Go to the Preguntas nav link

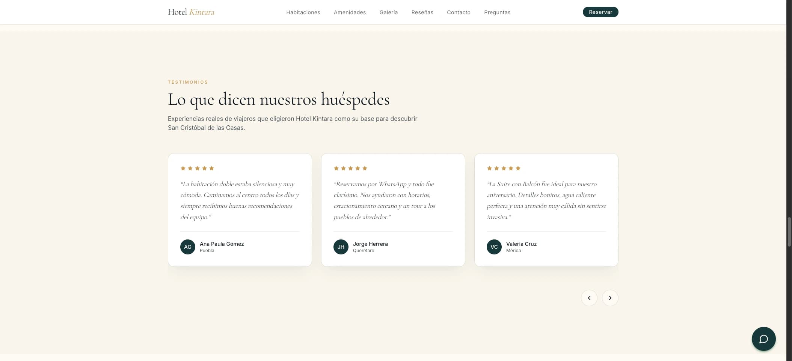(497, 12)
